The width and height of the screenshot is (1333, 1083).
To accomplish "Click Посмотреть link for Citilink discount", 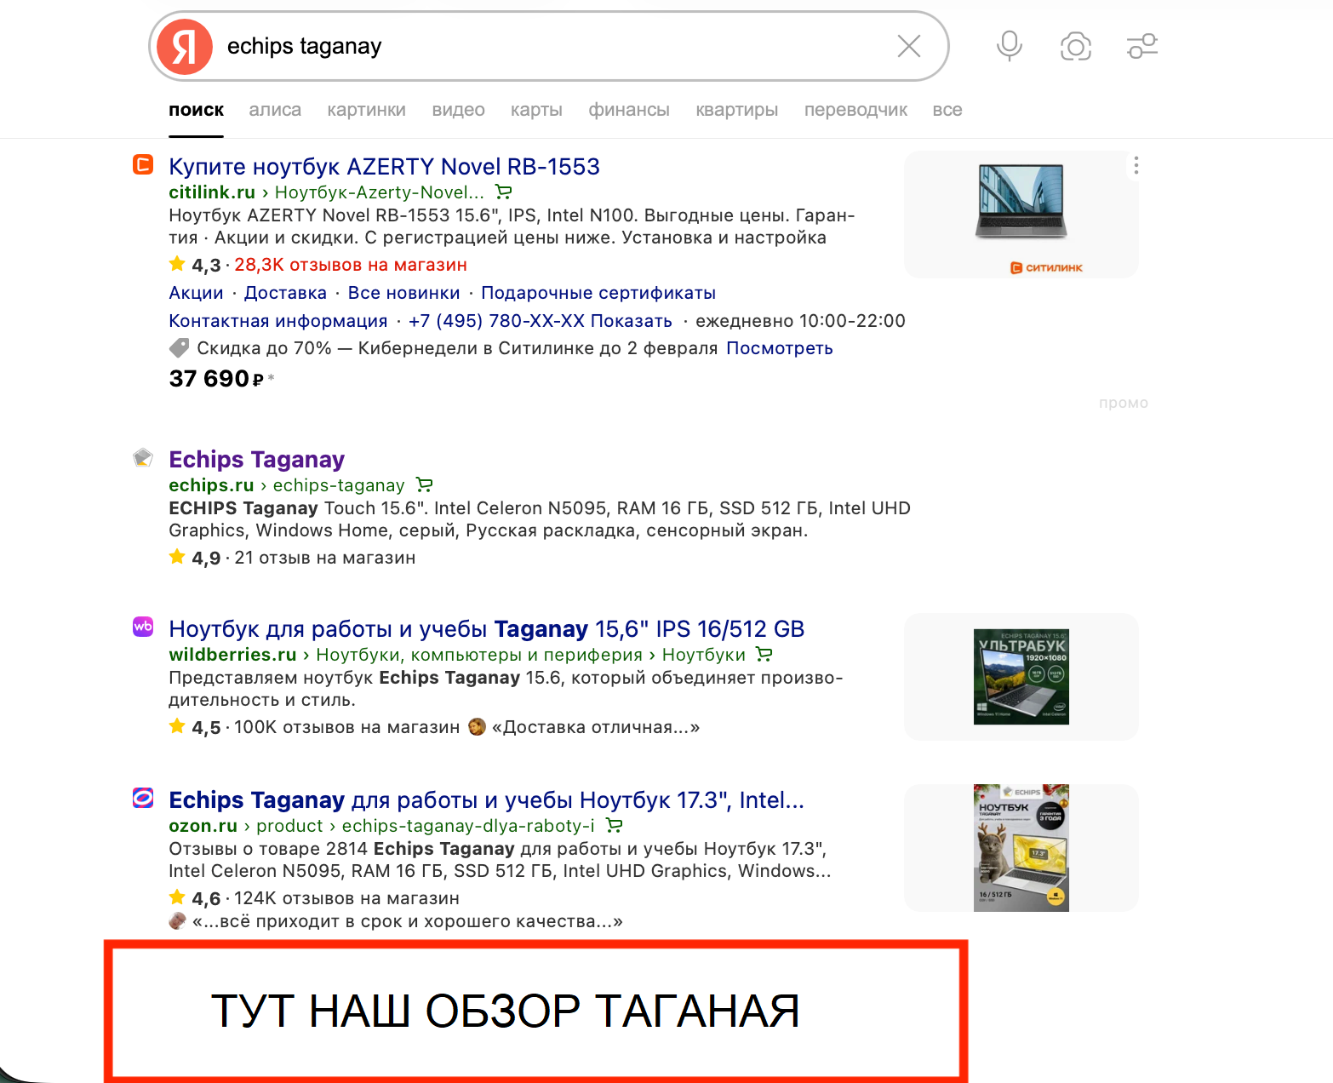I will pos(779,348).
